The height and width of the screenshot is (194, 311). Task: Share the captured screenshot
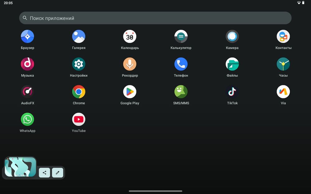[44, 173]
